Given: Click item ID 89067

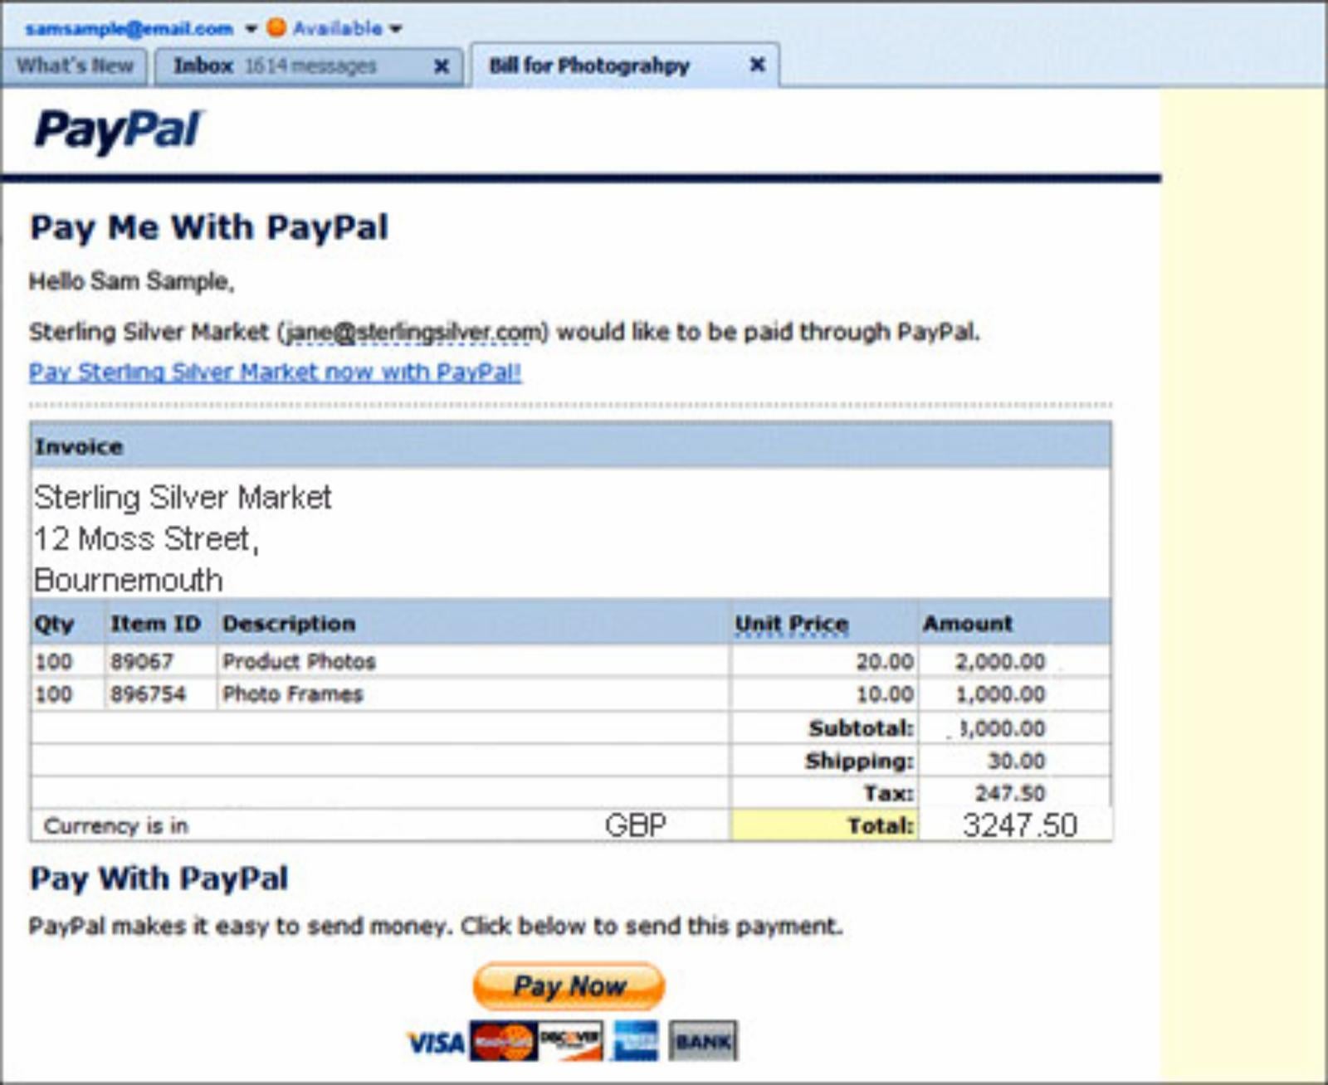Looking at the screenshot, I should coord(141,661).
